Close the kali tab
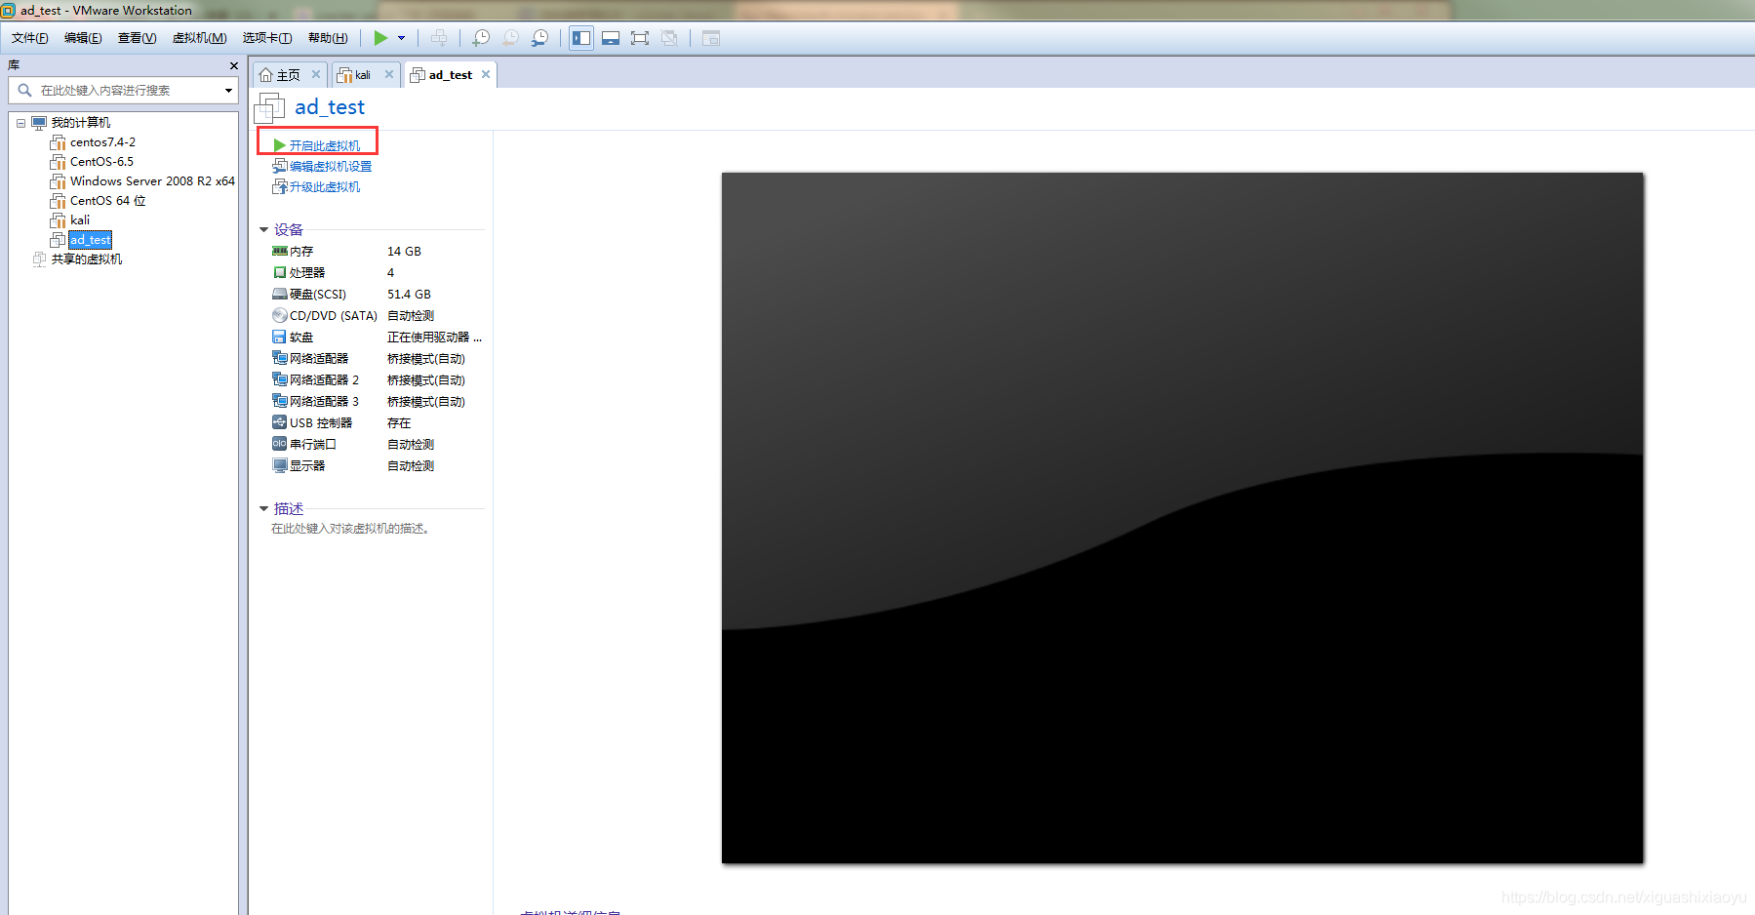Screen dimensions: 1755x915 389,74
